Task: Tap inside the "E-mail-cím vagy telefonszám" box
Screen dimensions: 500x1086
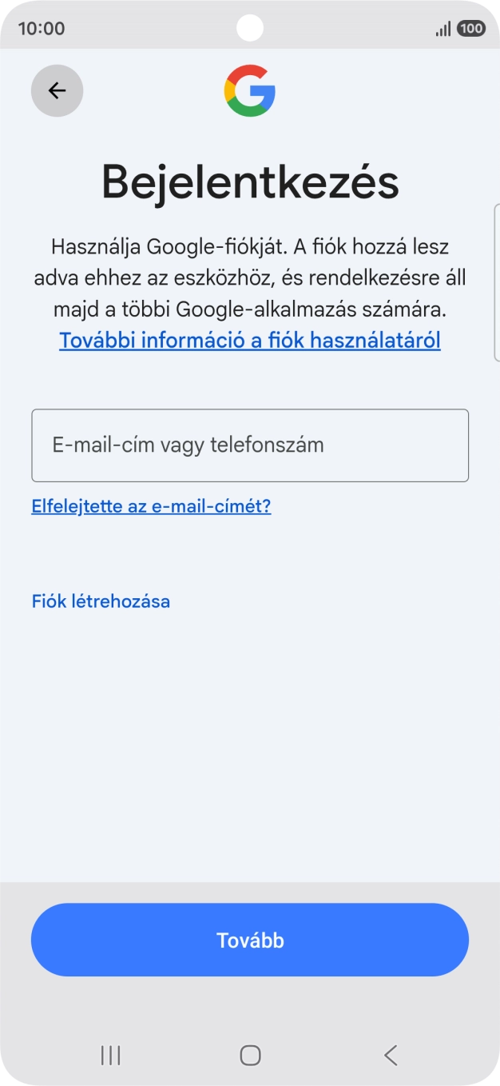Action: [250, 445]
